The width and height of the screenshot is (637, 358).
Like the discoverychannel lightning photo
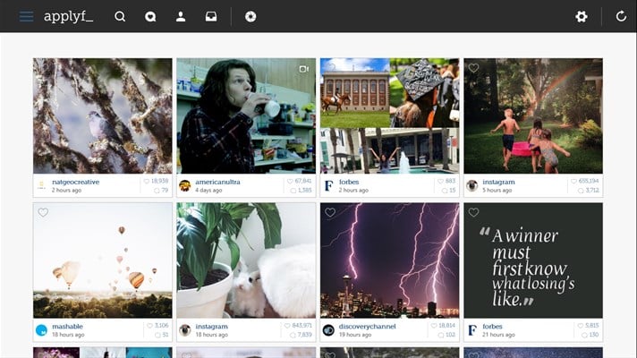(330, 212)
